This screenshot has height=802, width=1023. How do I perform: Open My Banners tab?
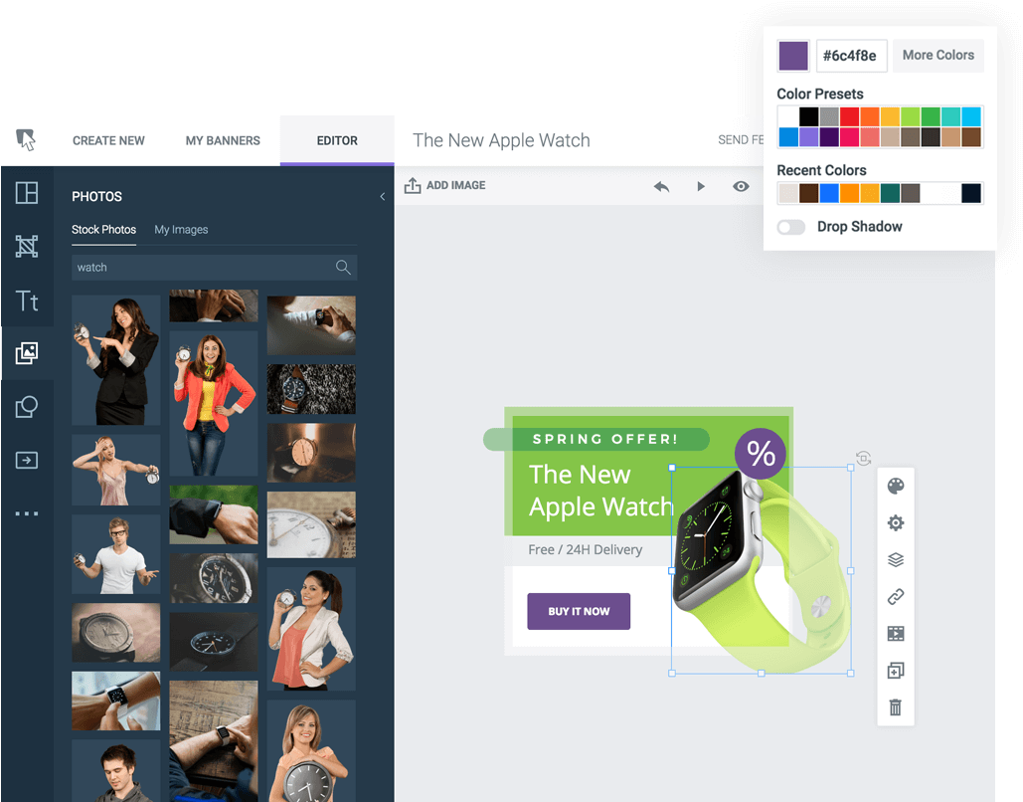pos(223,140)
